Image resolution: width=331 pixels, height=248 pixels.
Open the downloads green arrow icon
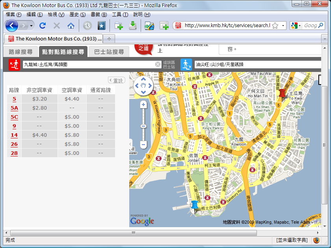coord(132,26)
